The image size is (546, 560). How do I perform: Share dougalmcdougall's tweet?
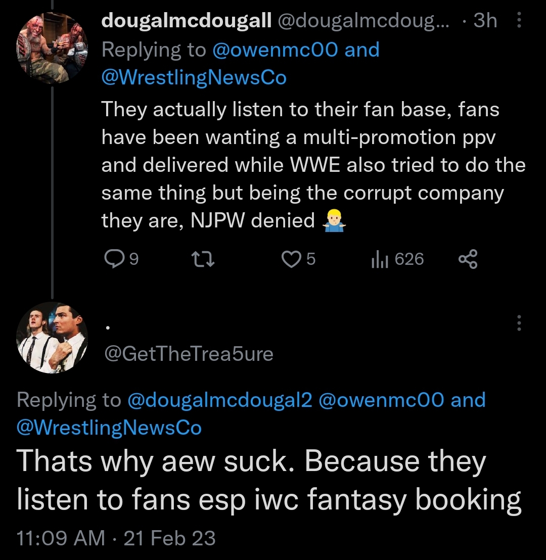click(468, 259)
